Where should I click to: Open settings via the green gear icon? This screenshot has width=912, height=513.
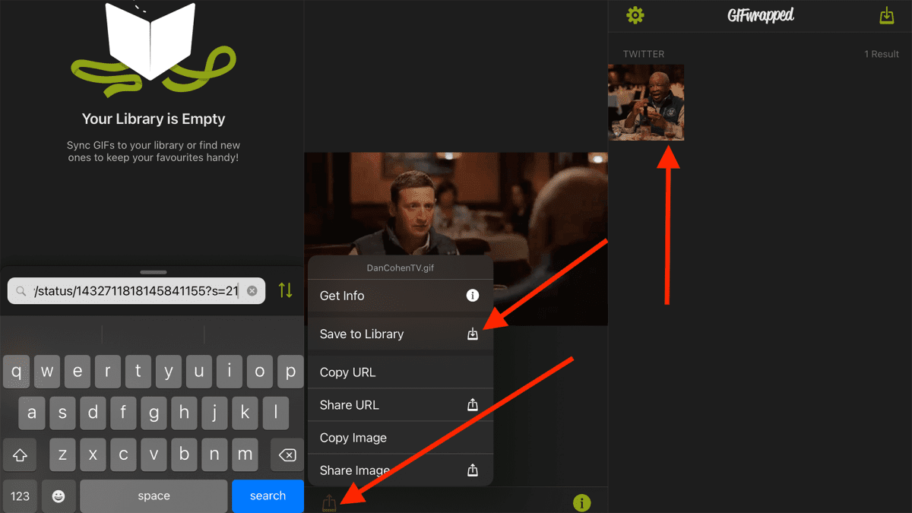635,15
